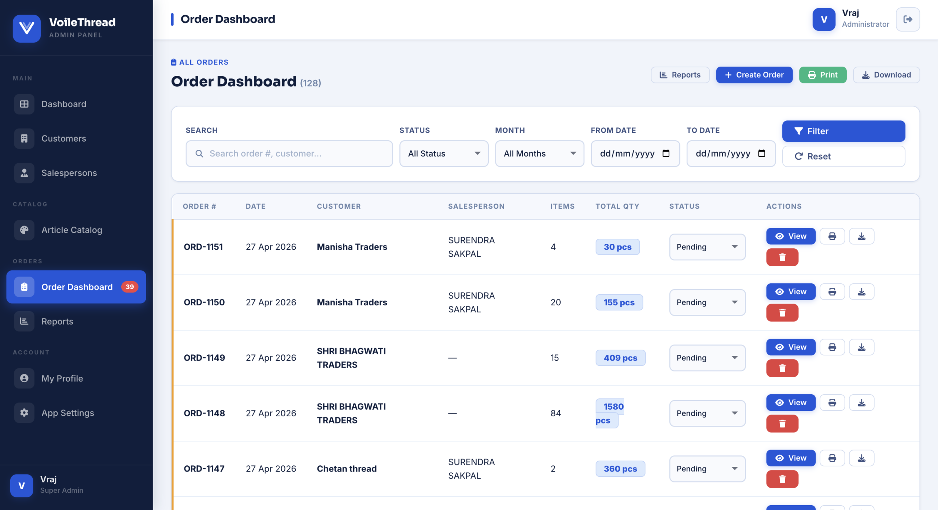Open the status dropdown for order ORD-1148
This screenshot has height=510, width=938.
point(707,413)
